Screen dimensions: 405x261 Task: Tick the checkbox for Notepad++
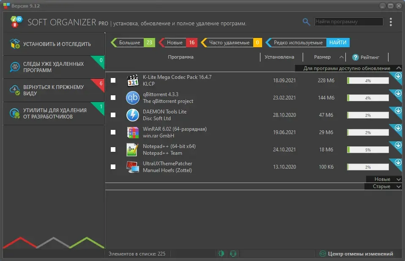(113, 149)
